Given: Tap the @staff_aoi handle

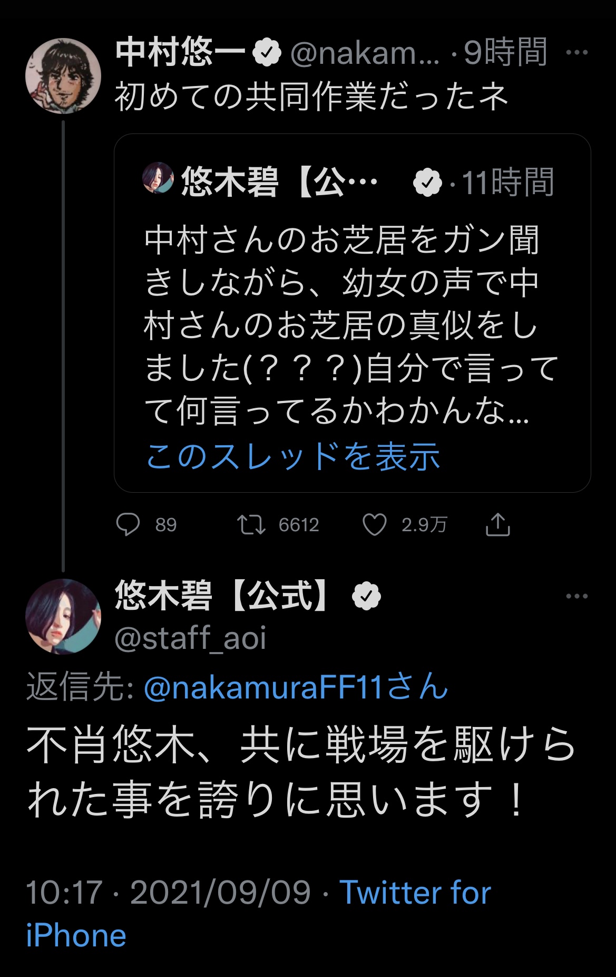Looking at the screenshot, I should pos(190,638).
